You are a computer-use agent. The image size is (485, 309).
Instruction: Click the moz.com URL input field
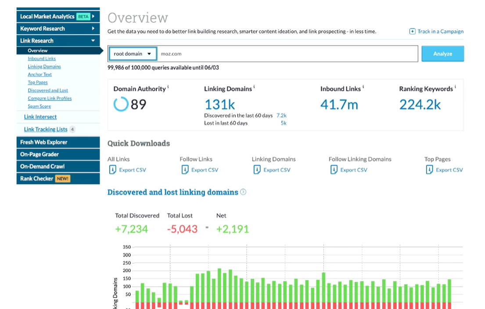[x=285, y=54]
